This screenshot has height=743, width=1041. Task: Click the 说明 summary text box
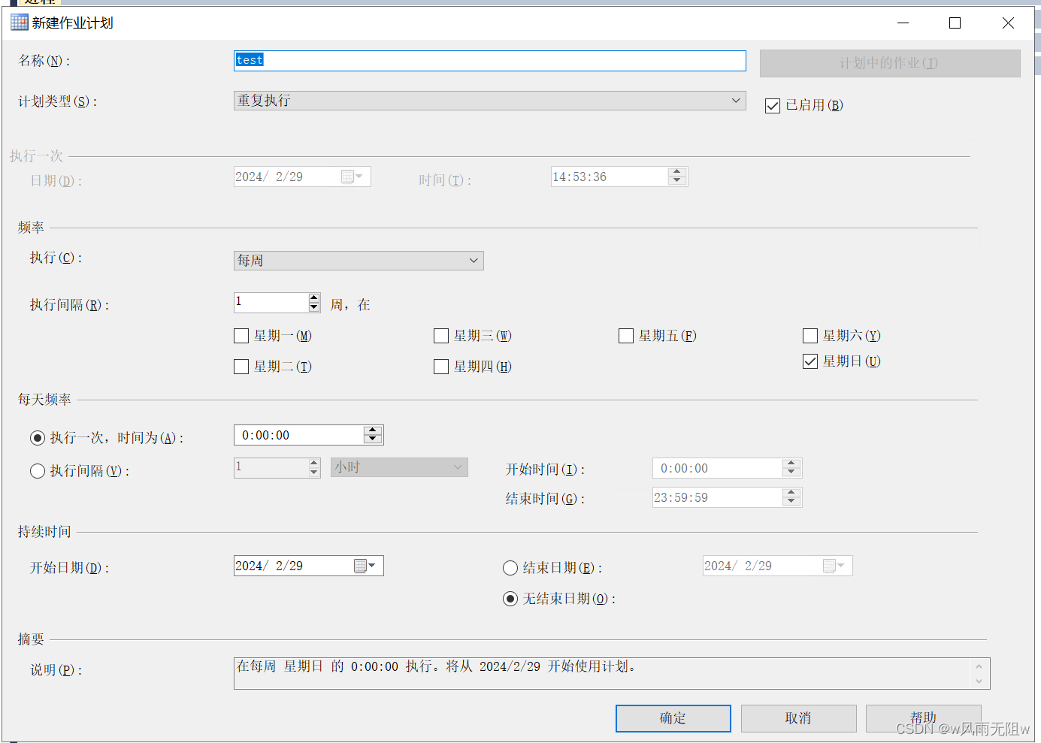pyautogui.click(x=612, y=673)
